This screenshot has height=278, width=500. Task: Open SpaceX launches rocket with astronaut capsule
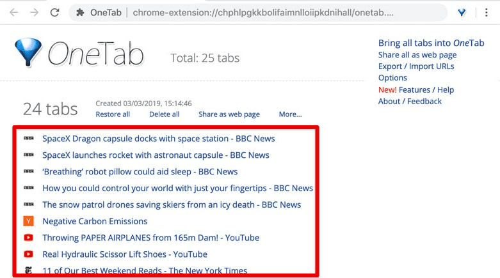tap(156, 155)
